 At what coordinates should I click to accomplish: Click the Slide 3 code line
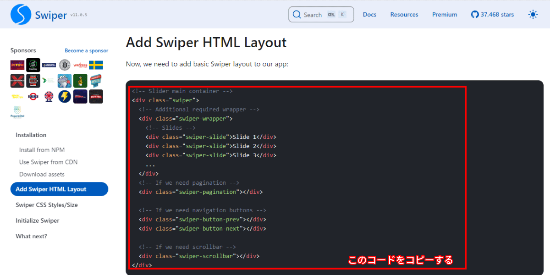pyautogui.click(x=211, y=155)
